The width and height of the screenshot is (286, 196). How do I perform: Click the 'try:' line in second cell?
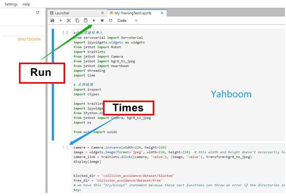(x=77, y=190)
